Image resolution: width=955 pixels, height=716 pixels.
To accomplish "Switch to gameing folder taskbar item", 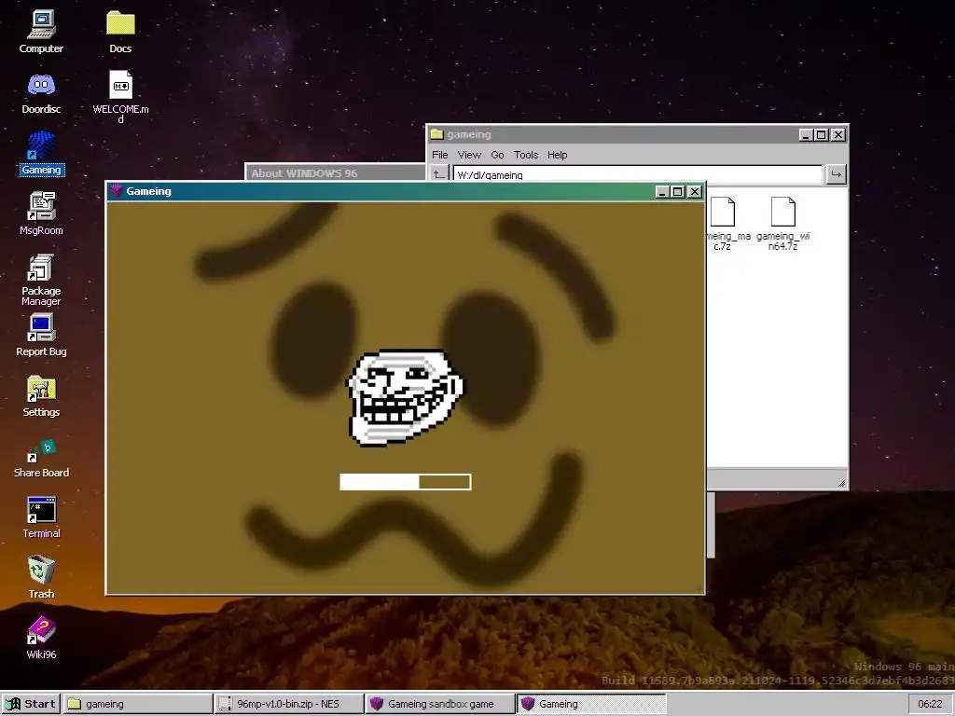I will point(138,704).
